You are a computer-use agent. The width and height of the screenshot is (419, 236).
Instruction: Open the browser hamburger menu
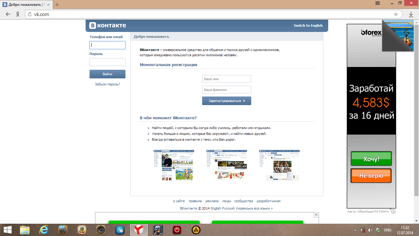(378, 3)
